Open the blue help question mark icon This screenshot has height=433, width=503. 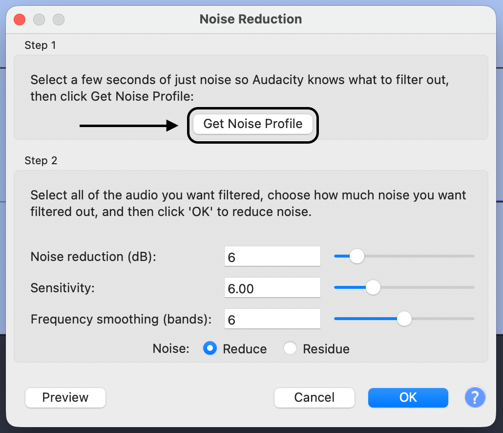(x=475, y=397)
